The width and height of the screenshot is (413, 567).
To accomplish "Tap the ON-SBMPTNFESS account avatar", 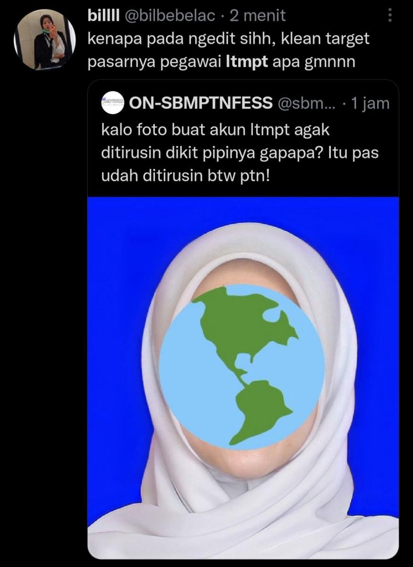I will coord(113,103).
